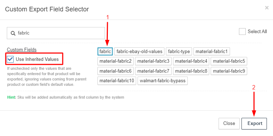Screen dimensions: 273x136
Task: Select the fabric-type field
Action: coord(179,51)
